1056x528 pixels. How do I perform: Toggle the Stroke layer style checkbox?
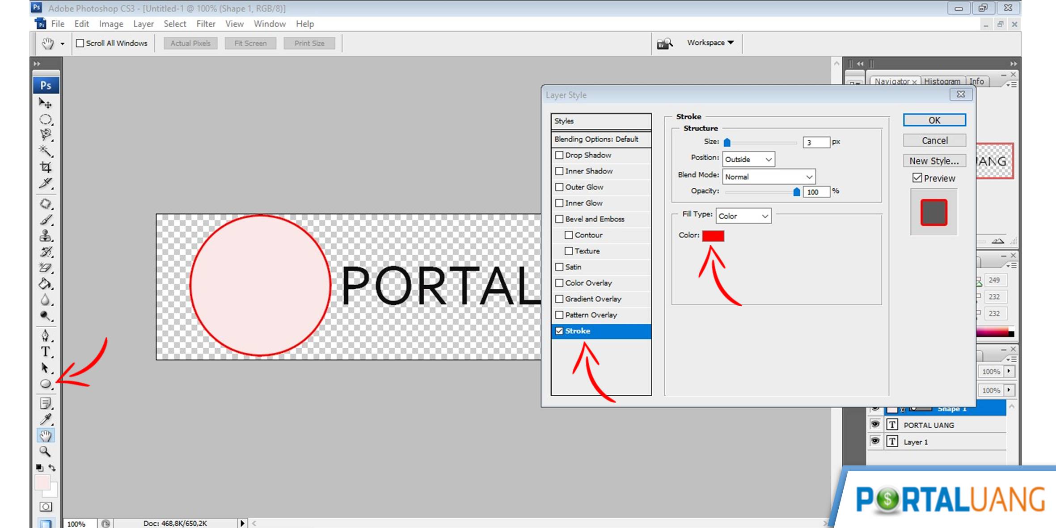coord(560,331)
